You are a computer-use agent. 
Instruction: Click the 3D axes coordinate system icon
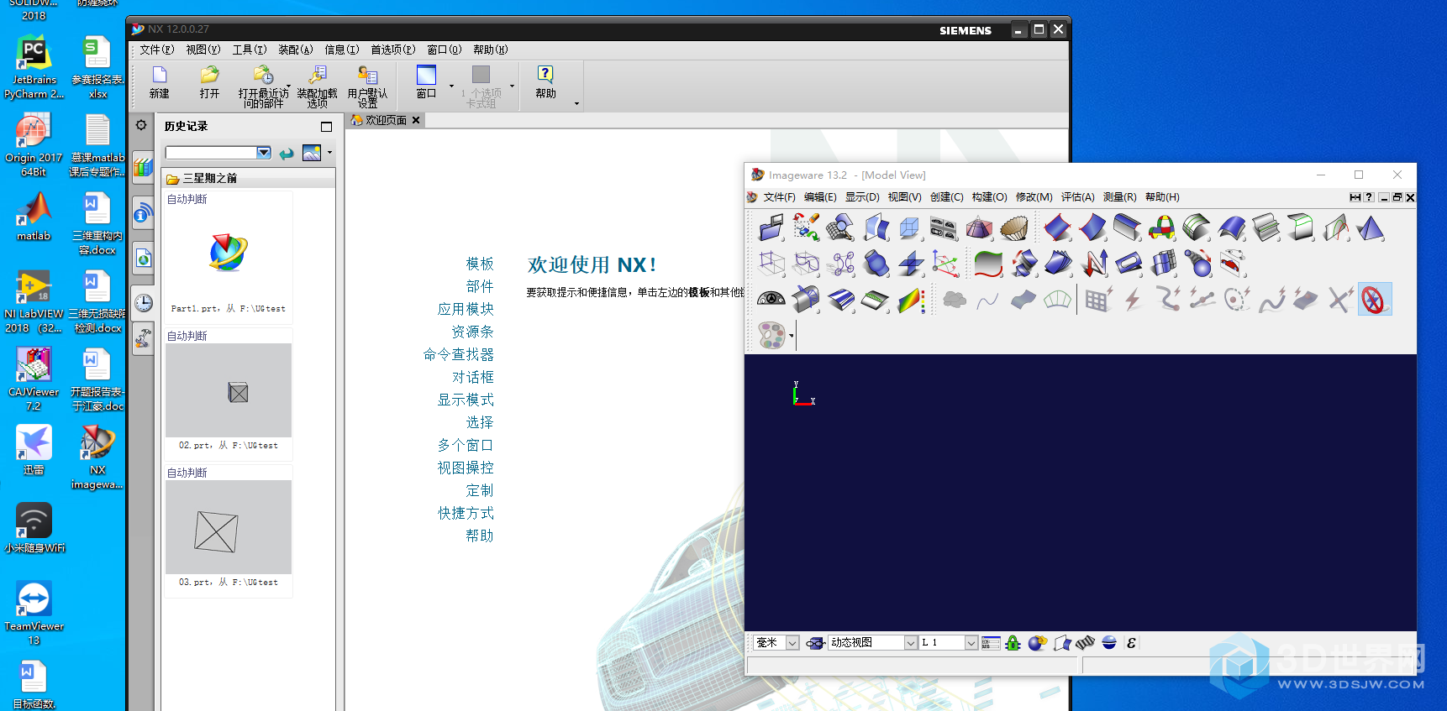click(x=945, y=264)
